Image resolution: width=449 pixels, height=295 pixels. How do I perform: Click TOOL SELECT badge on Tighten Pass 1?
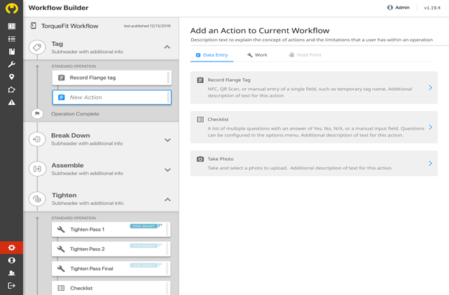(x=144, y=226)
